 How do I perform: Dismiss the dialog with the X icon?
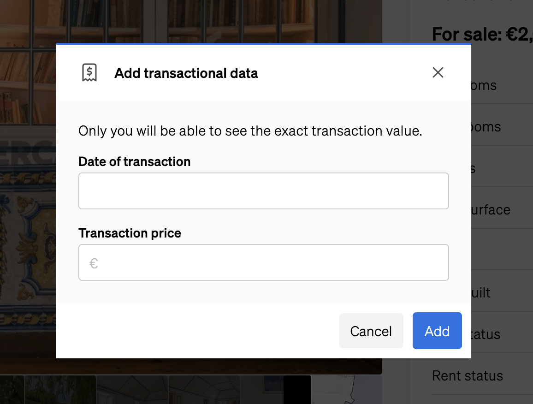[x=438, y=72]
